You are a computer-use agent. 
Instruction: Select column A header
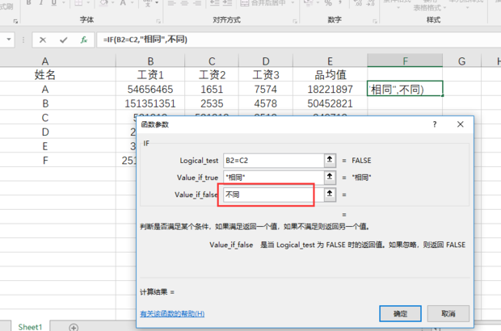45,61
